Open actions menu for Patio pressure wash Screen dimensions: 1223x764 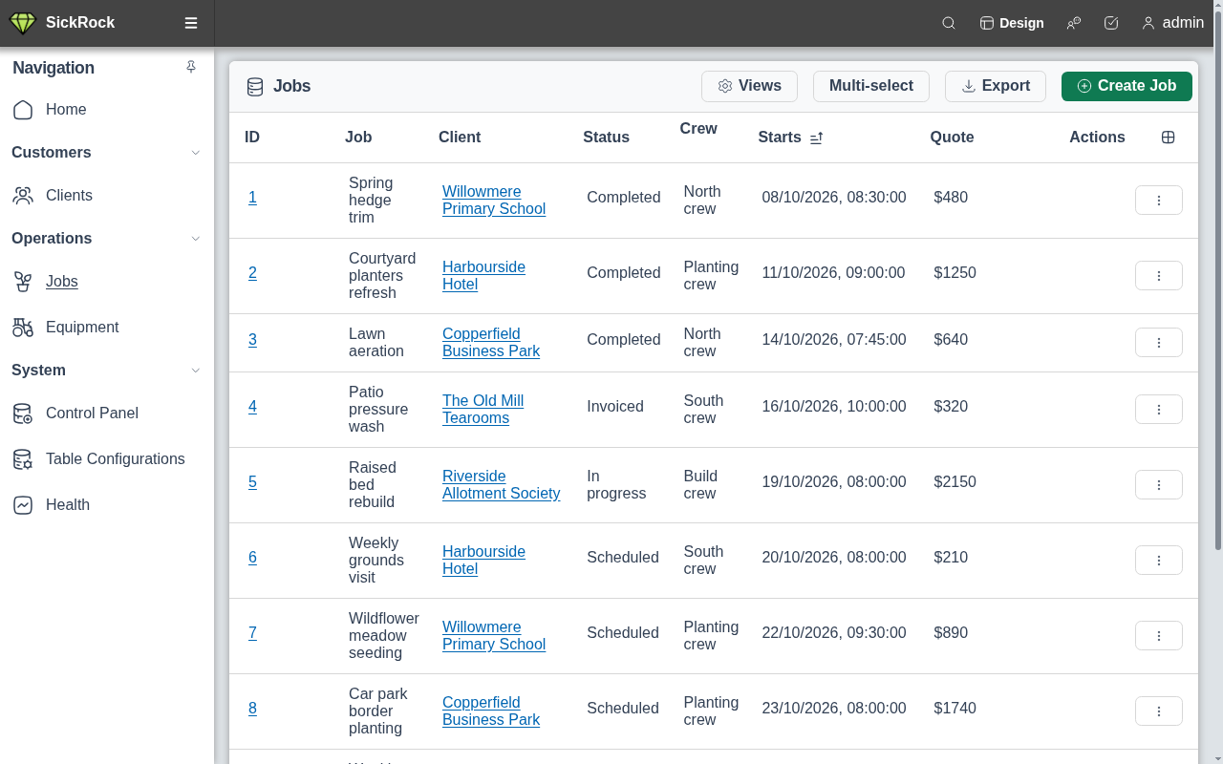[1159, 410]
